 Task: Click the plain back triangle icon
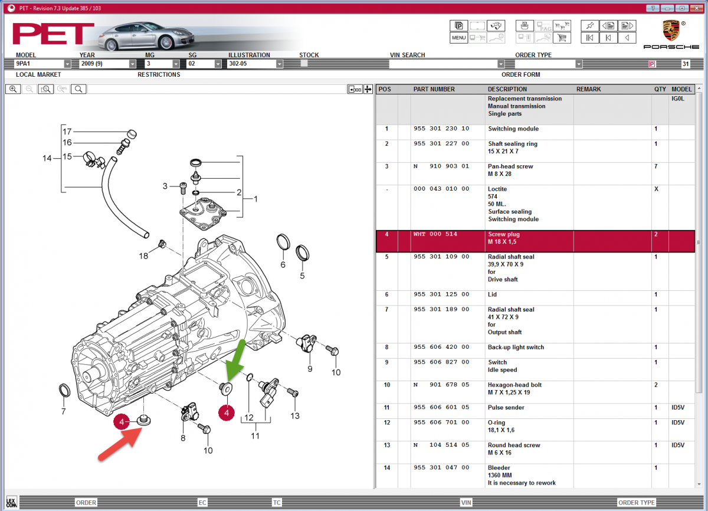pos(627,38)
